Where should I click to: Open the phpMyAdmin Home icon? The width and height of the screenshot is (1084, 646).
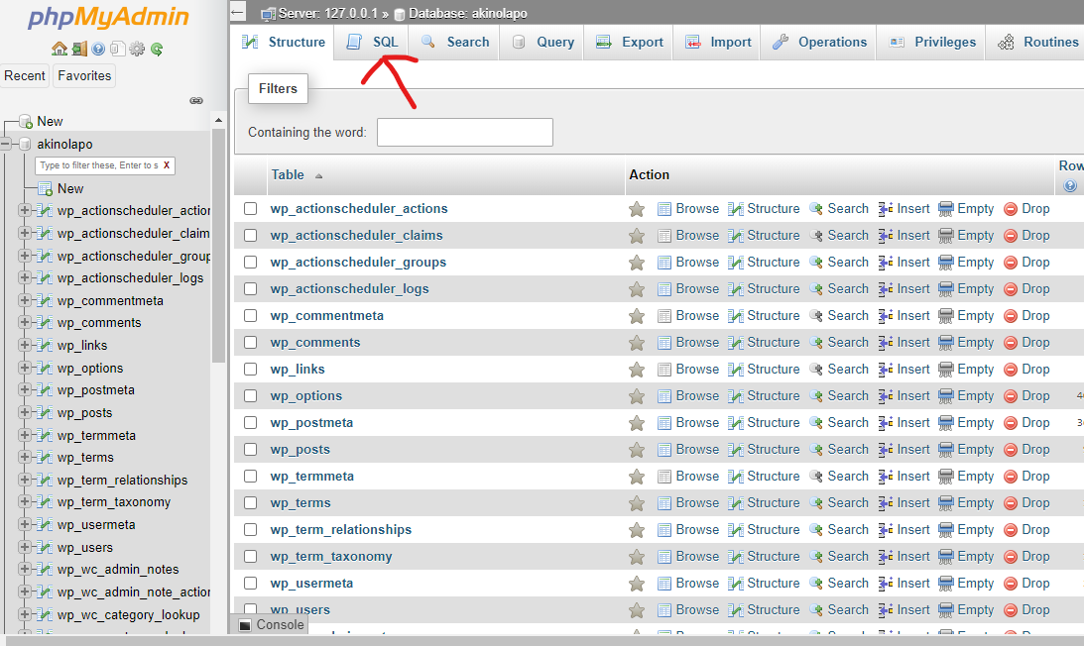tap(60, 49)
